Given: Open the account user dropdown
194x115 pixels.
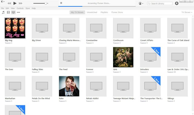Looking at the screenshot, I should click(x=141, y=3).
